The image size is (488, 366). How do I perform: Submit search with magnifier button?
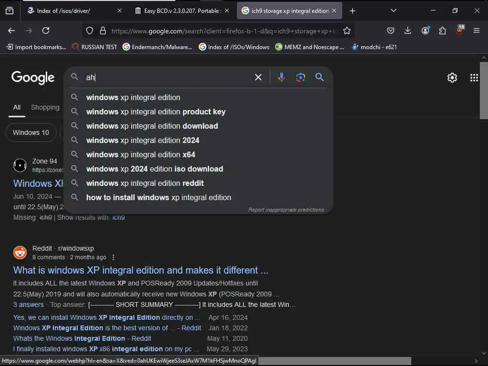pos(319,77)
